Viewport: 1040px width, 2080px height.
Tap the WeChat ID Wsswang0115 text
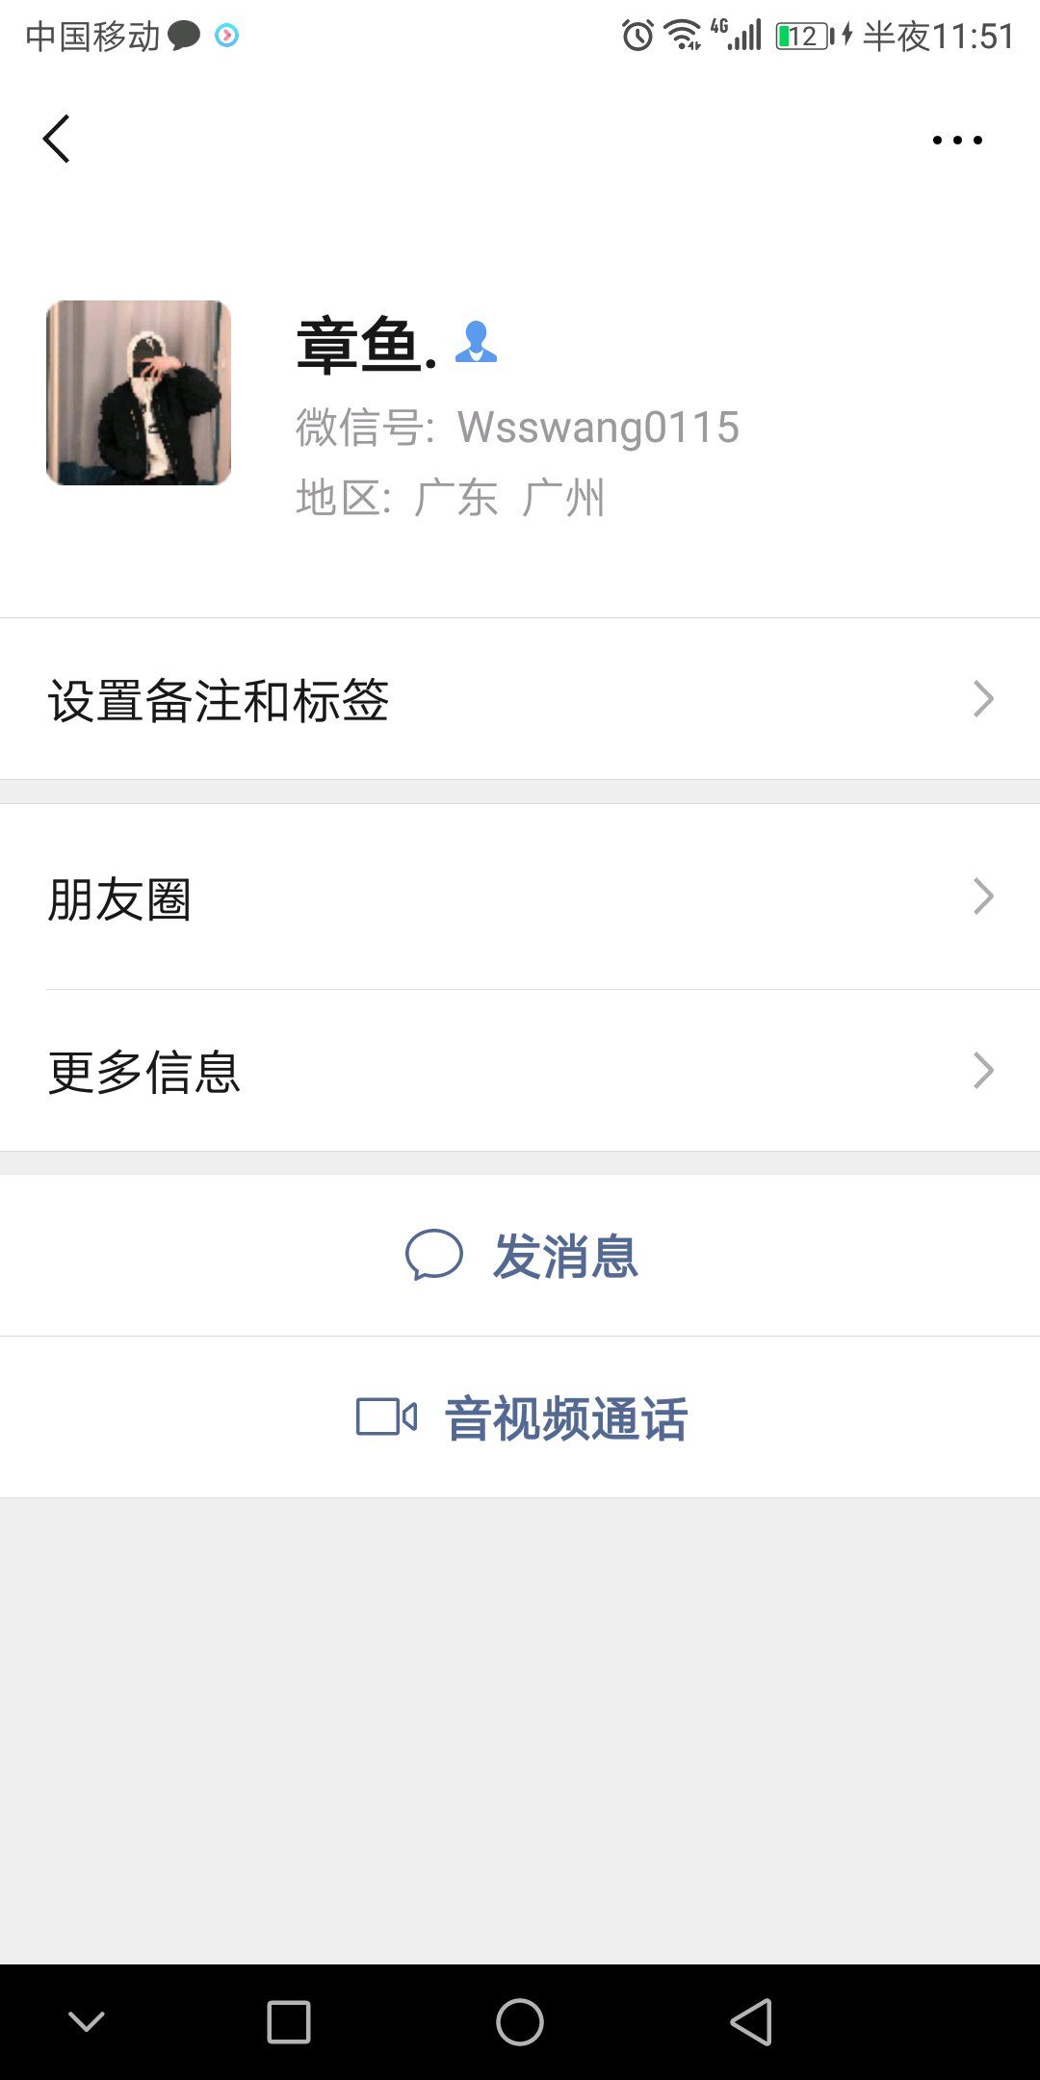coord(597,428)
